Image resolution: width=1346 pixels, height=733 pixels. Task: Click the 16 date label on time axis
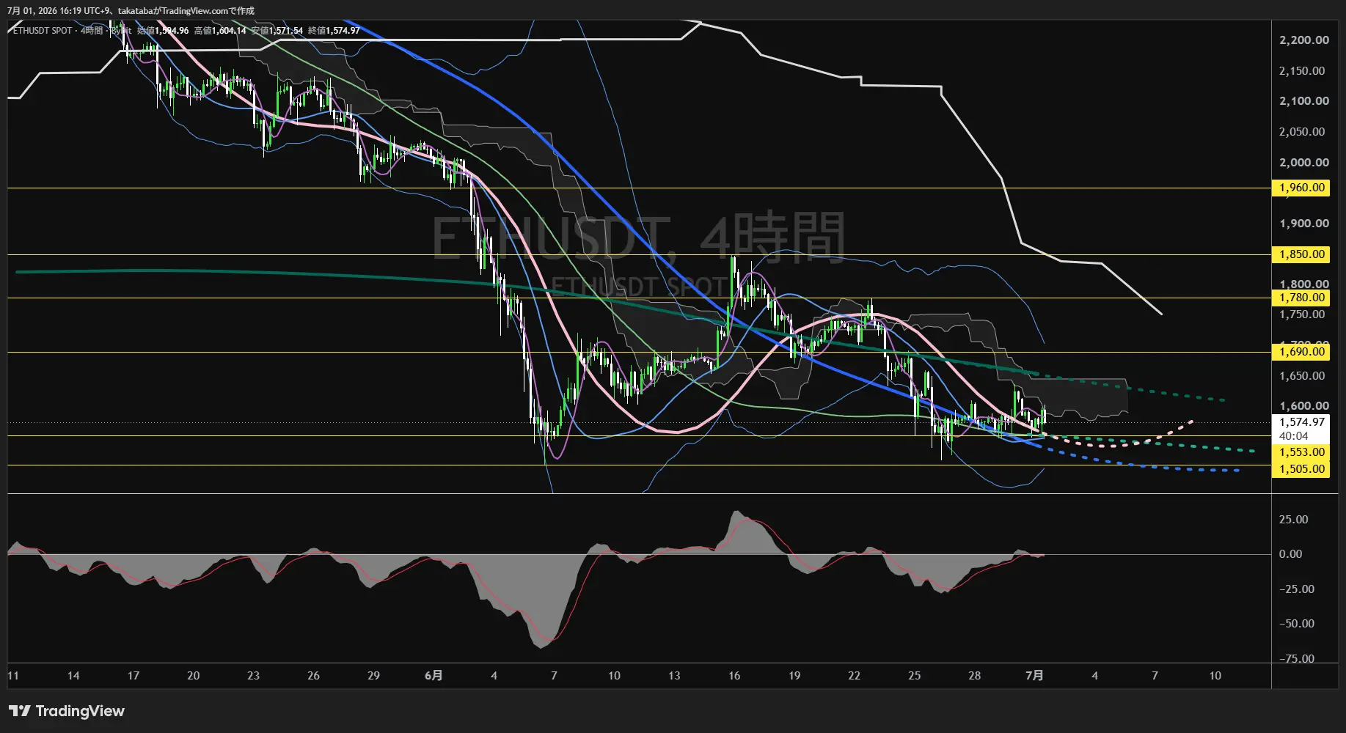coord(734,676)
